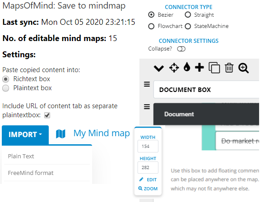The width and height of the screenshot is (260, 202).
Task: Toggle the Collapse switch
Action: click(x=181, y=49)
